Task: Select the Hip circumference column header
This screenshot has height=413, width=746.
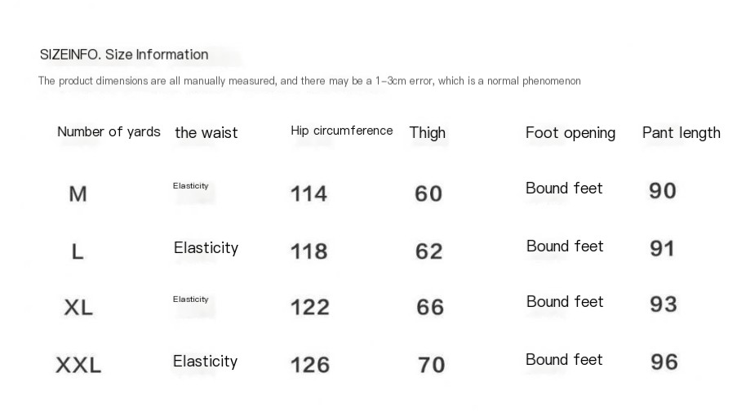Action: (x=342, y=131)
